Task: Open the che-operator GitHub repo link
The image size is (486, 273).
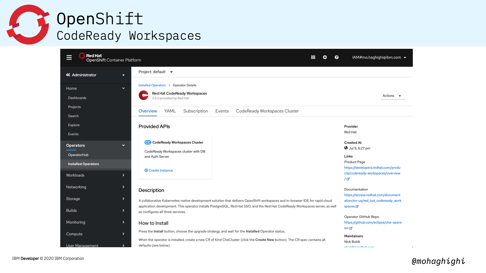Action: [373, 225]
